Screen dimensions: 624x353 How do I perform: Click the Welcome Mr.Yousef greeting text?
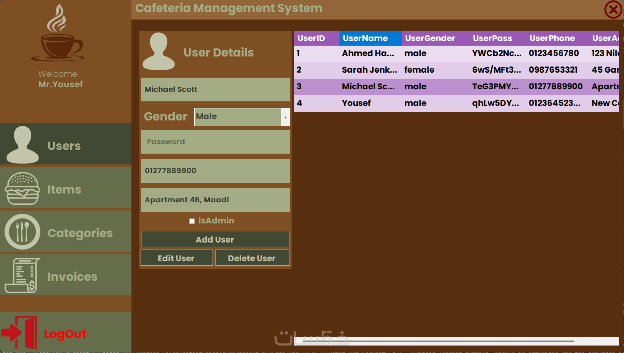pyautogui.click(x=60, y=79)
